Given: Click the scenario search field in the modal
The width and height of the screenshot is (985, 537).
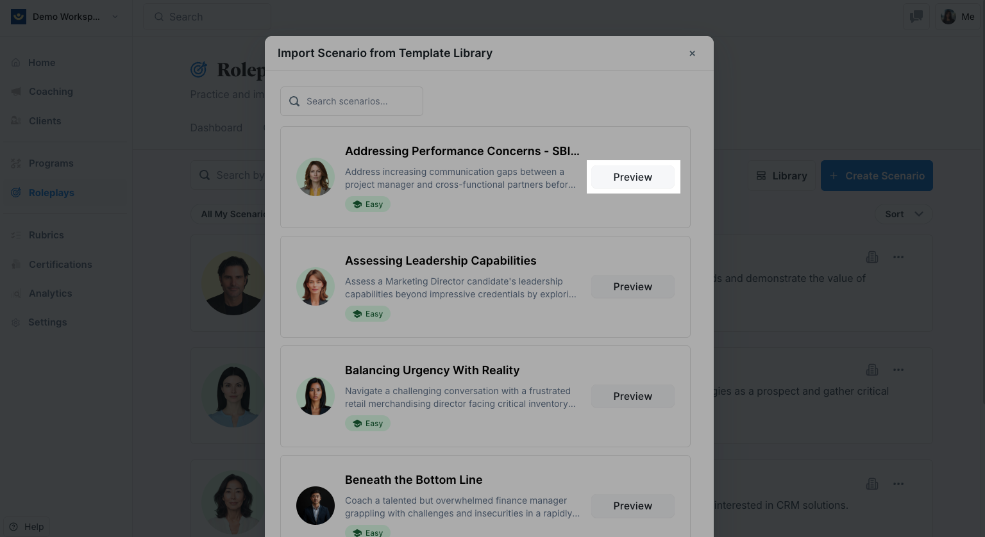Looking at the screenshot, I should click(351, 101).
